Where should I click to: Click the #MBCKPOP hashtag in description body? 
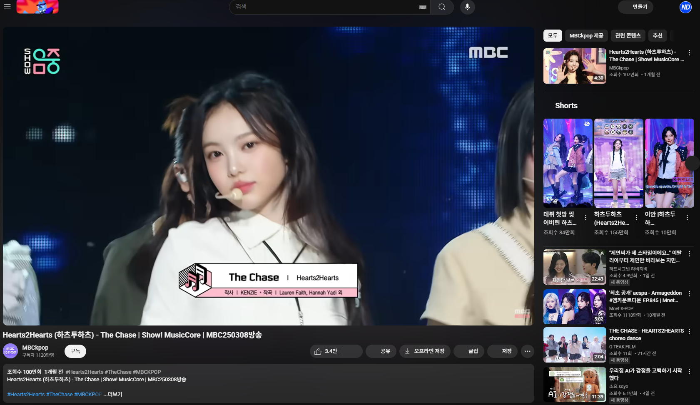coord(88,394)
